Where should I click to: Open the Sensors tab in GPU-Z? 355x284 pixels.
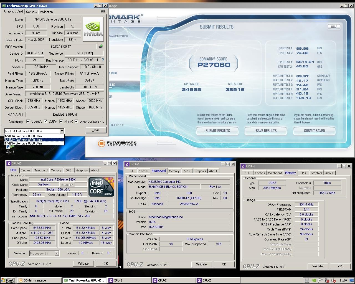31,12
